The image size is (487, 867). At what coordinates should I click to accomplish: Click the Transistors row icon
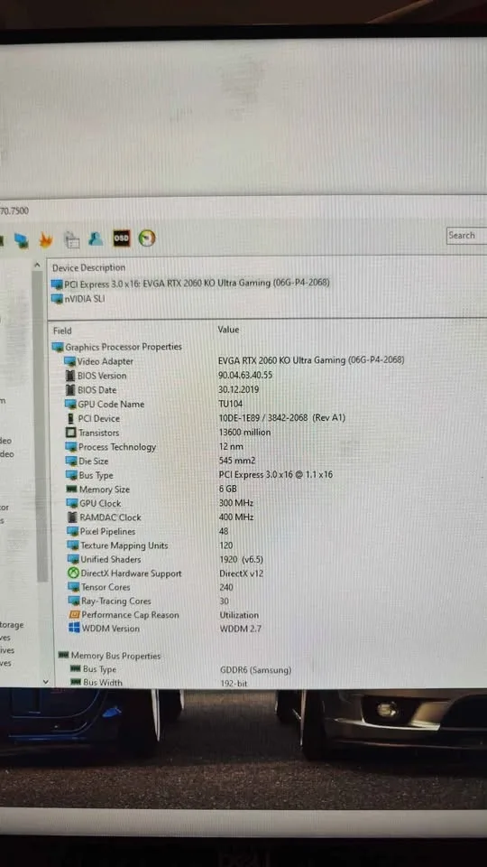(x=70, y=433)
